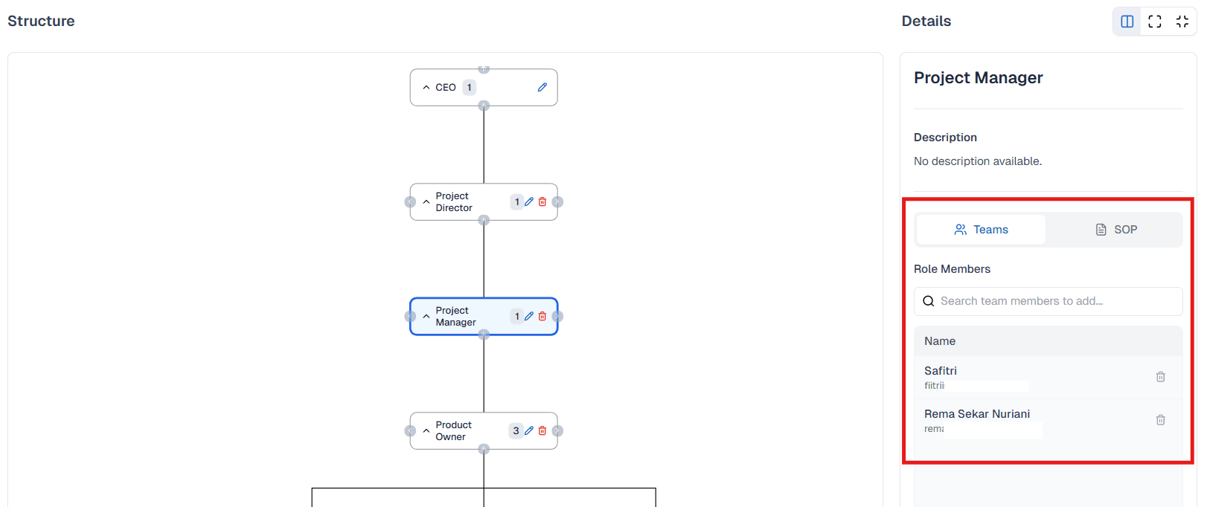Screen dimensions: 1207x507
Task: Collapse the CEO node using its chevron
Action: (x=426, y=87)
